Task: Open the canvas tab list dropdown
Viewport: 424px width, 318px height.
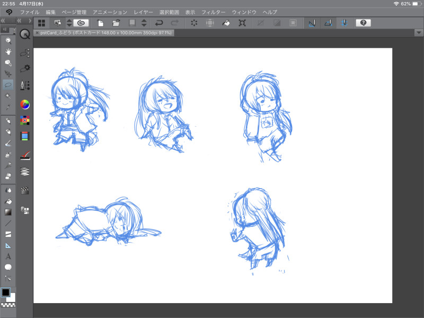Action: (x=419, y=33)
